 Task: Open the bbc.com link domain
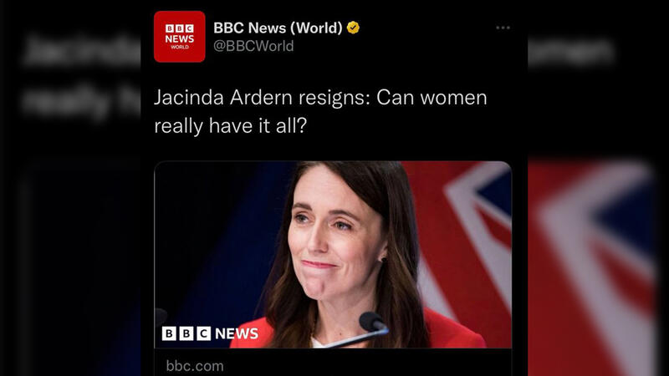(x=195, y=366)
